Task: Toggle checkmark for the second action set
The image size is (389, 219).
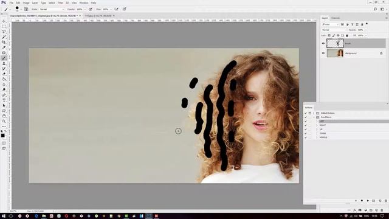Action: pyautogui.click(x=306, y=117)
